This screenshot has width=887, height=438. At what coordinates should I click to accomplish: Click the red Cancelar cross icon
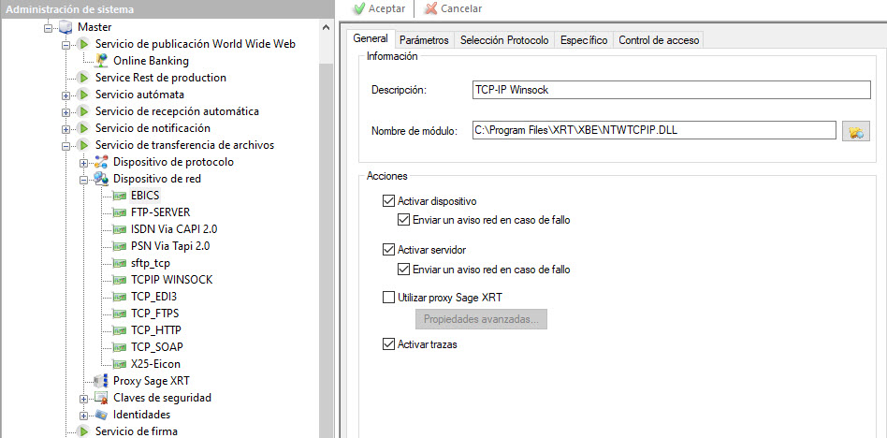tap(430, 8)
